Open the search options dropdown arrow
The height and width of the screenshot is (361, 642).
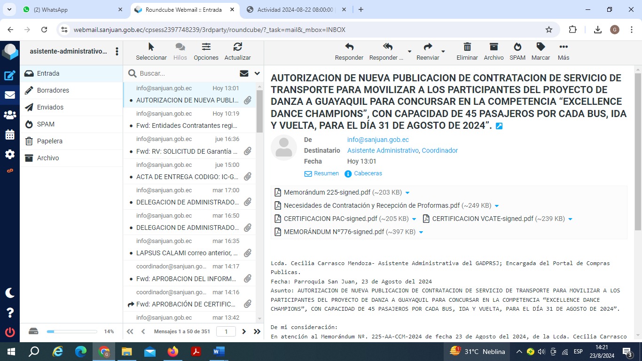(x=257, y=73)
